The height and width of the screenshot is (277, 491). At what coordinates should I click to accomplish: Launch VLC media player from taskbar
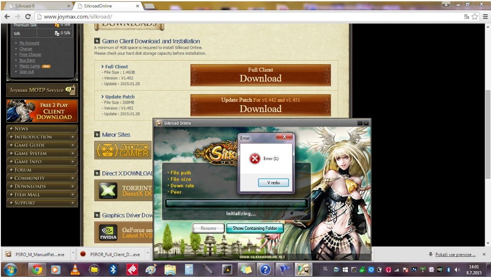pyautogui.click(x=75, y=269)
